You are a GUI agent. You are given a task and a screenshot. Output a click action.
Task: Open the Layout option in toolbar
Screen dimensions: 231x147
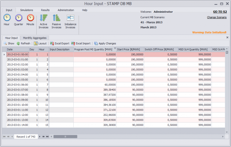[x=40, y=43]
